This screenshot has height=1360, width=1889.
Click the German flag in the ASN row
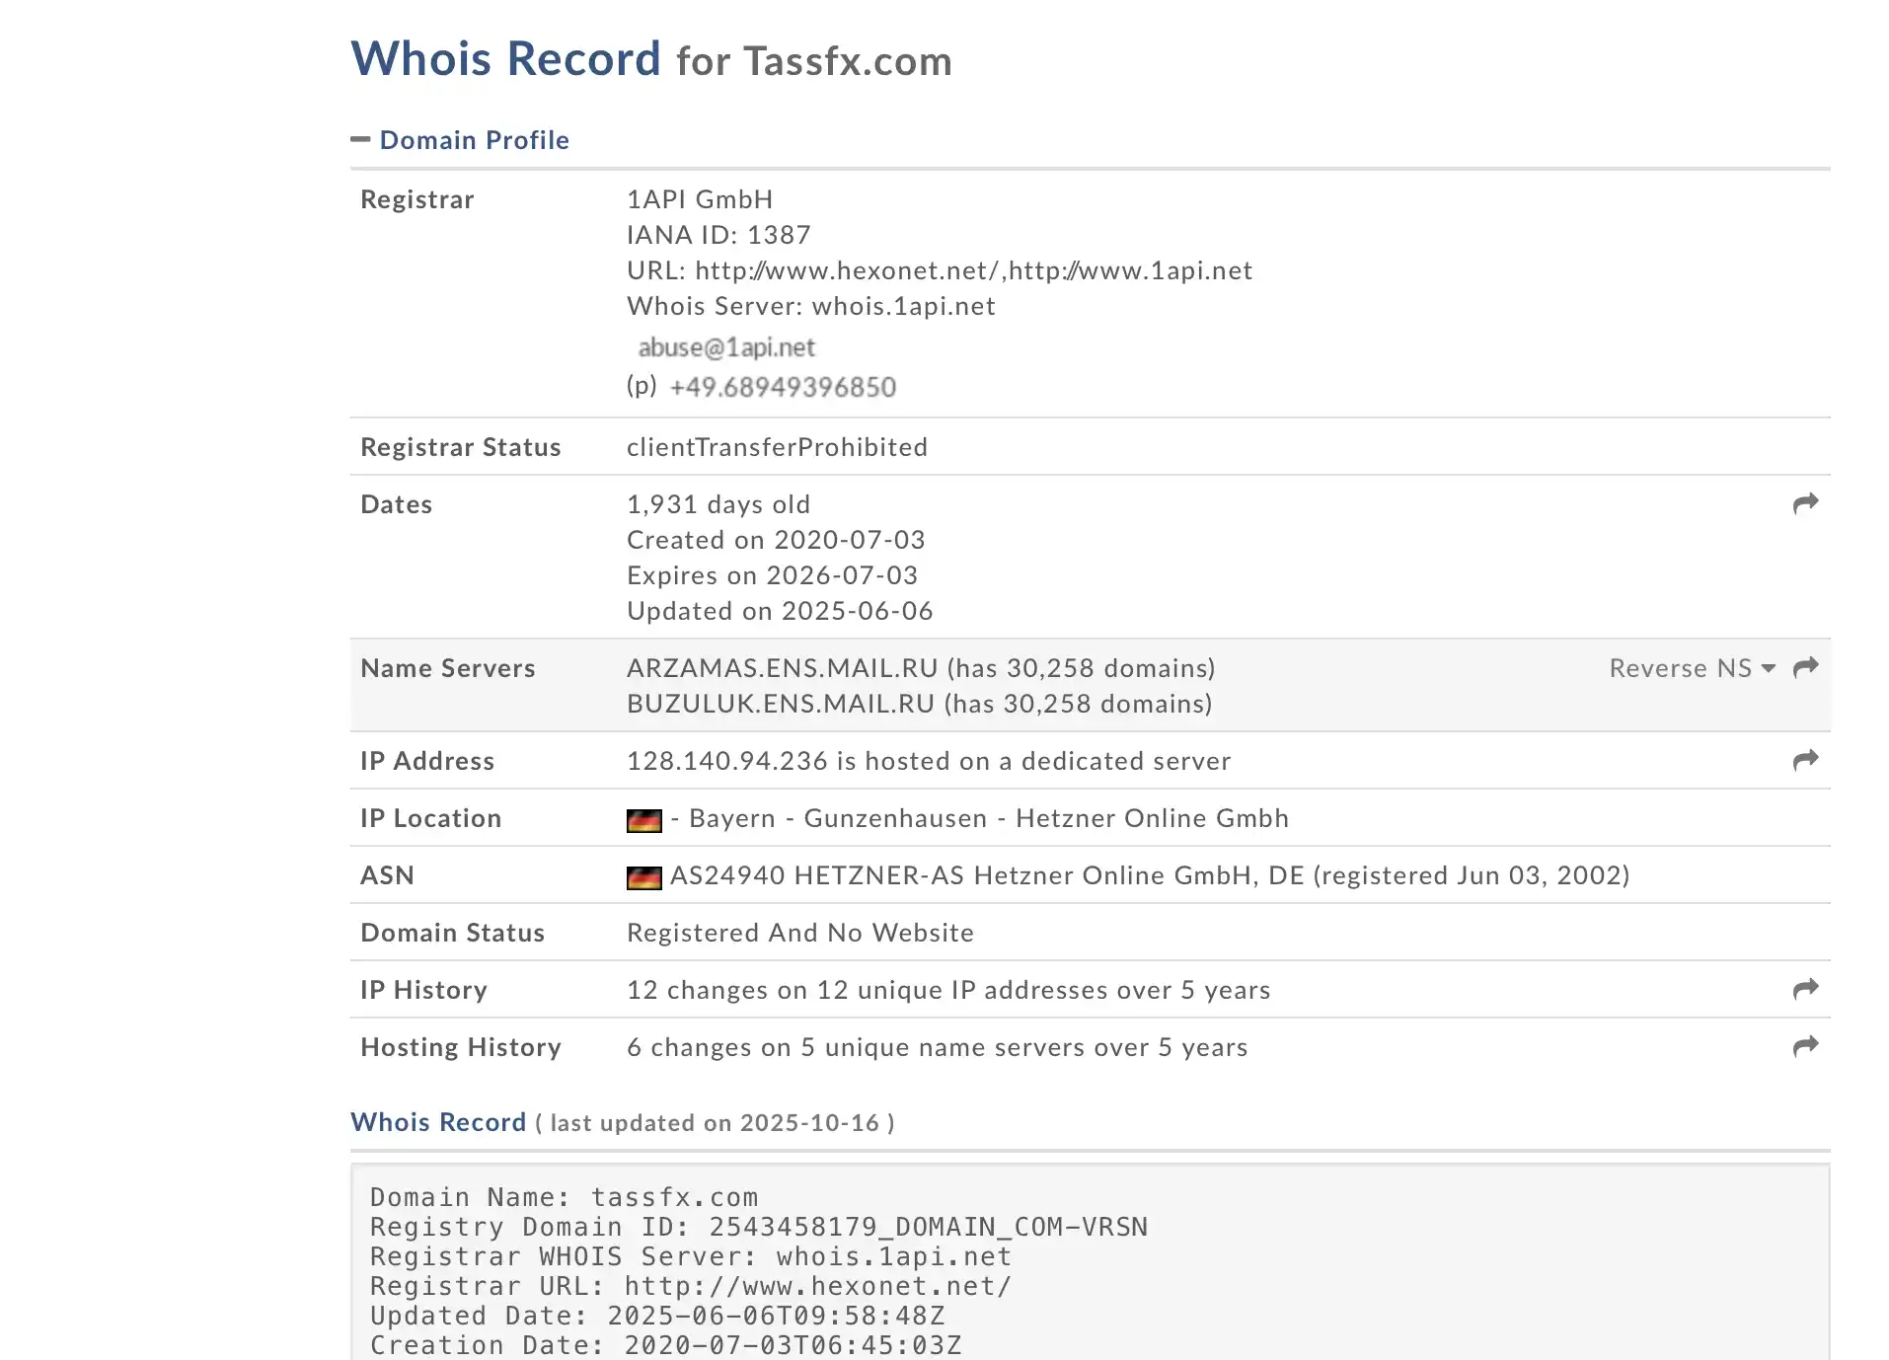(x=643, y=877)
